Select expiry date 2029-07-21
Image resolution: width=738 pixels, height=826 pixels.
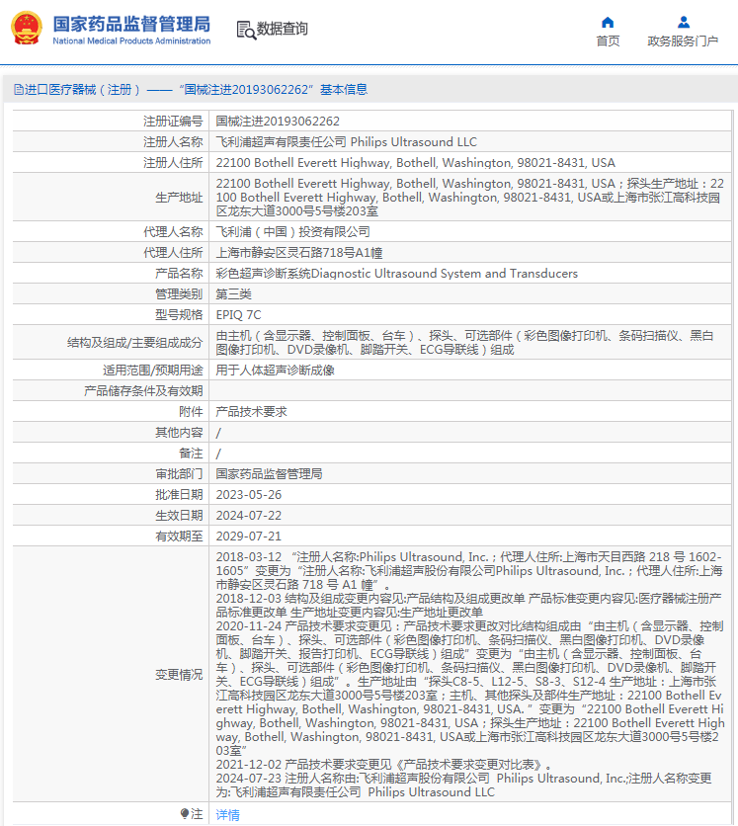point(249,537)
